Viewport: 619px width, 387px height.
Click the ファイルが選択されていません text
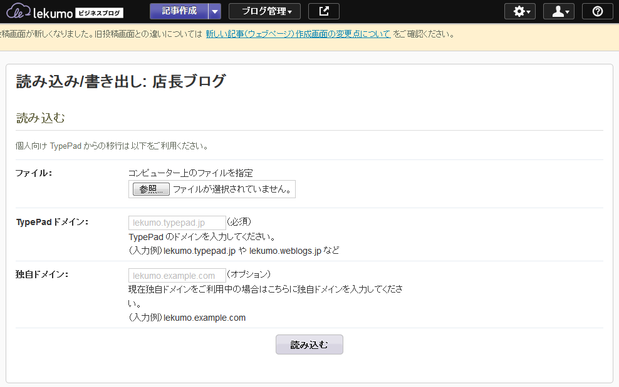coord(233,189)
